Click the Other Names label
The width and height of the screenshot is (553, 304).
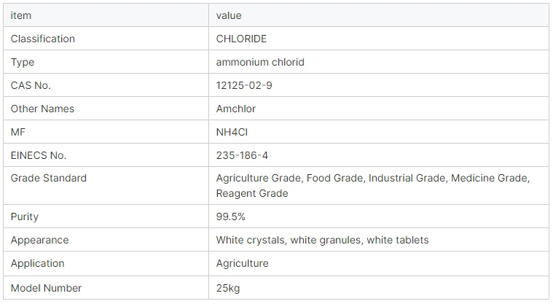pyautogui.click(x=42, y=109)
